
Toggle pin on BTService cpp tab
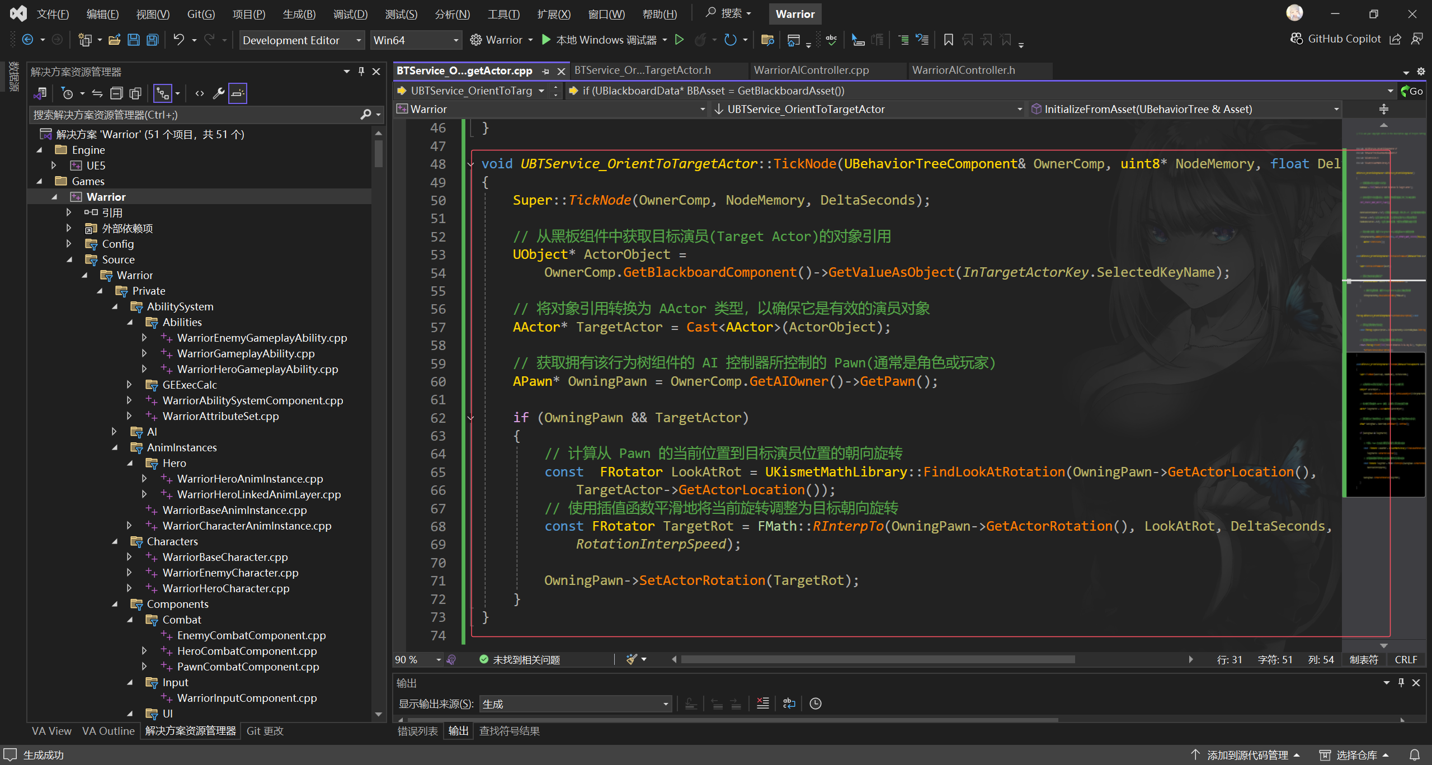coord(545,71)
